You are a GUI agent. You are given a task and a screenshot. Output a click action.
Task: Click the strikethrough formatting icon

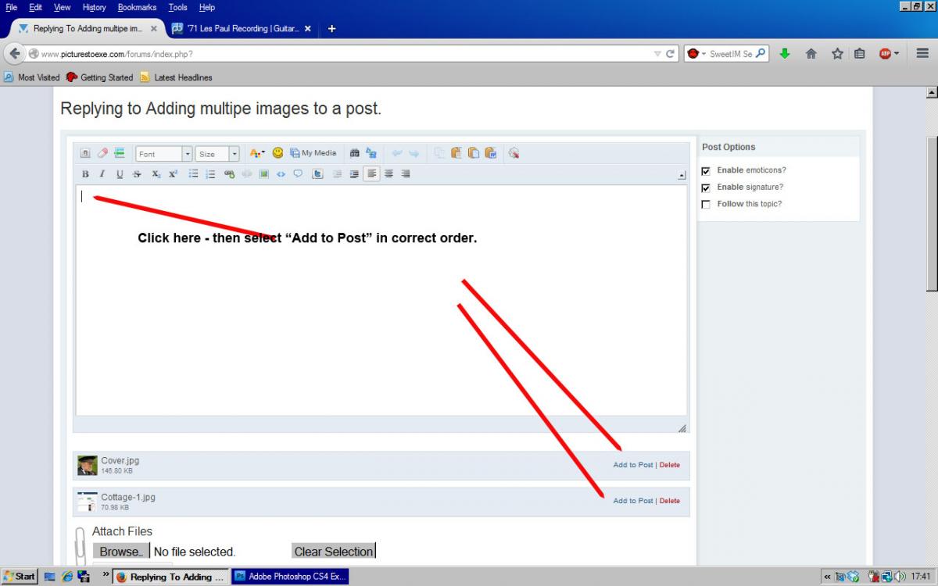[x=137, y=174]
